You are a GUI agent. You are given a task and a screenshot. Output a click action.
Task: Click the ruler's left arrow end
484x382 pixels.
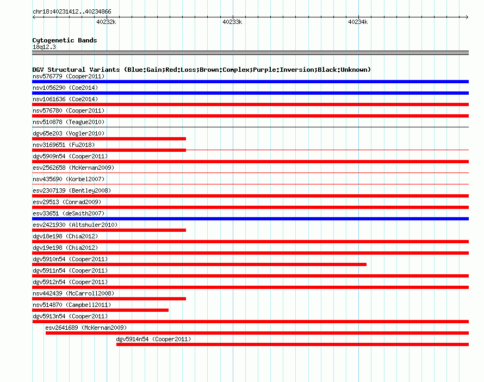(34, 17)
